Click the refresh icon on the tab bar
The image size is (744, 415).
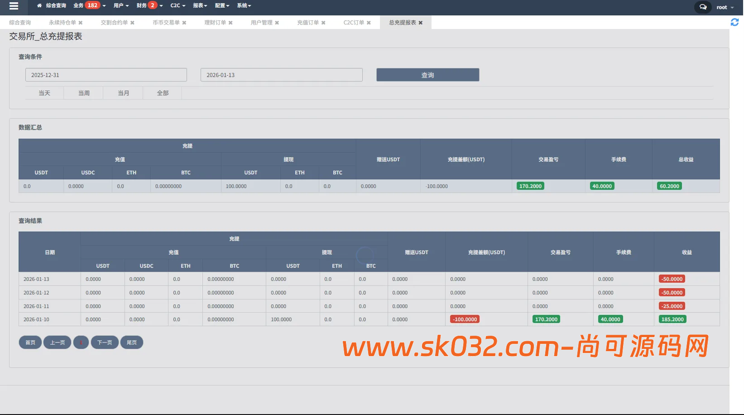pyautogui.click(x=735, y=22)
